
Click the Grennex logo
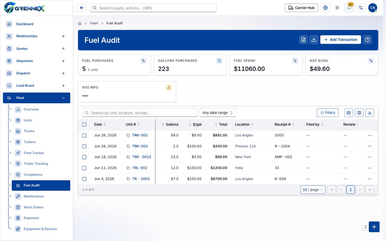pyautogui.click(x=25, y=8)
